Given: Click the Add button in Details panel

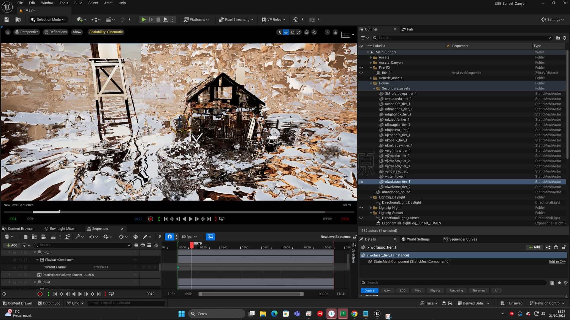Looking at the screenshot, I should (534, 247).
